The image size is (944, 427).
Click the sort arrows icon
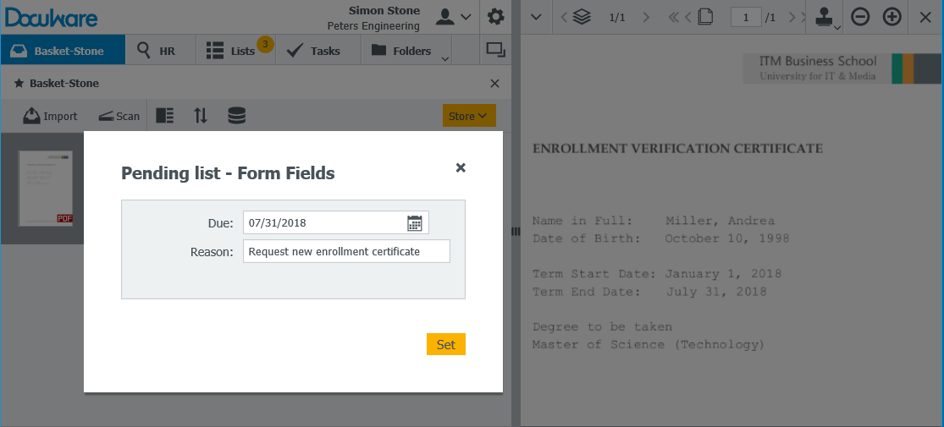pyautogui.click(x=201, y=116)
